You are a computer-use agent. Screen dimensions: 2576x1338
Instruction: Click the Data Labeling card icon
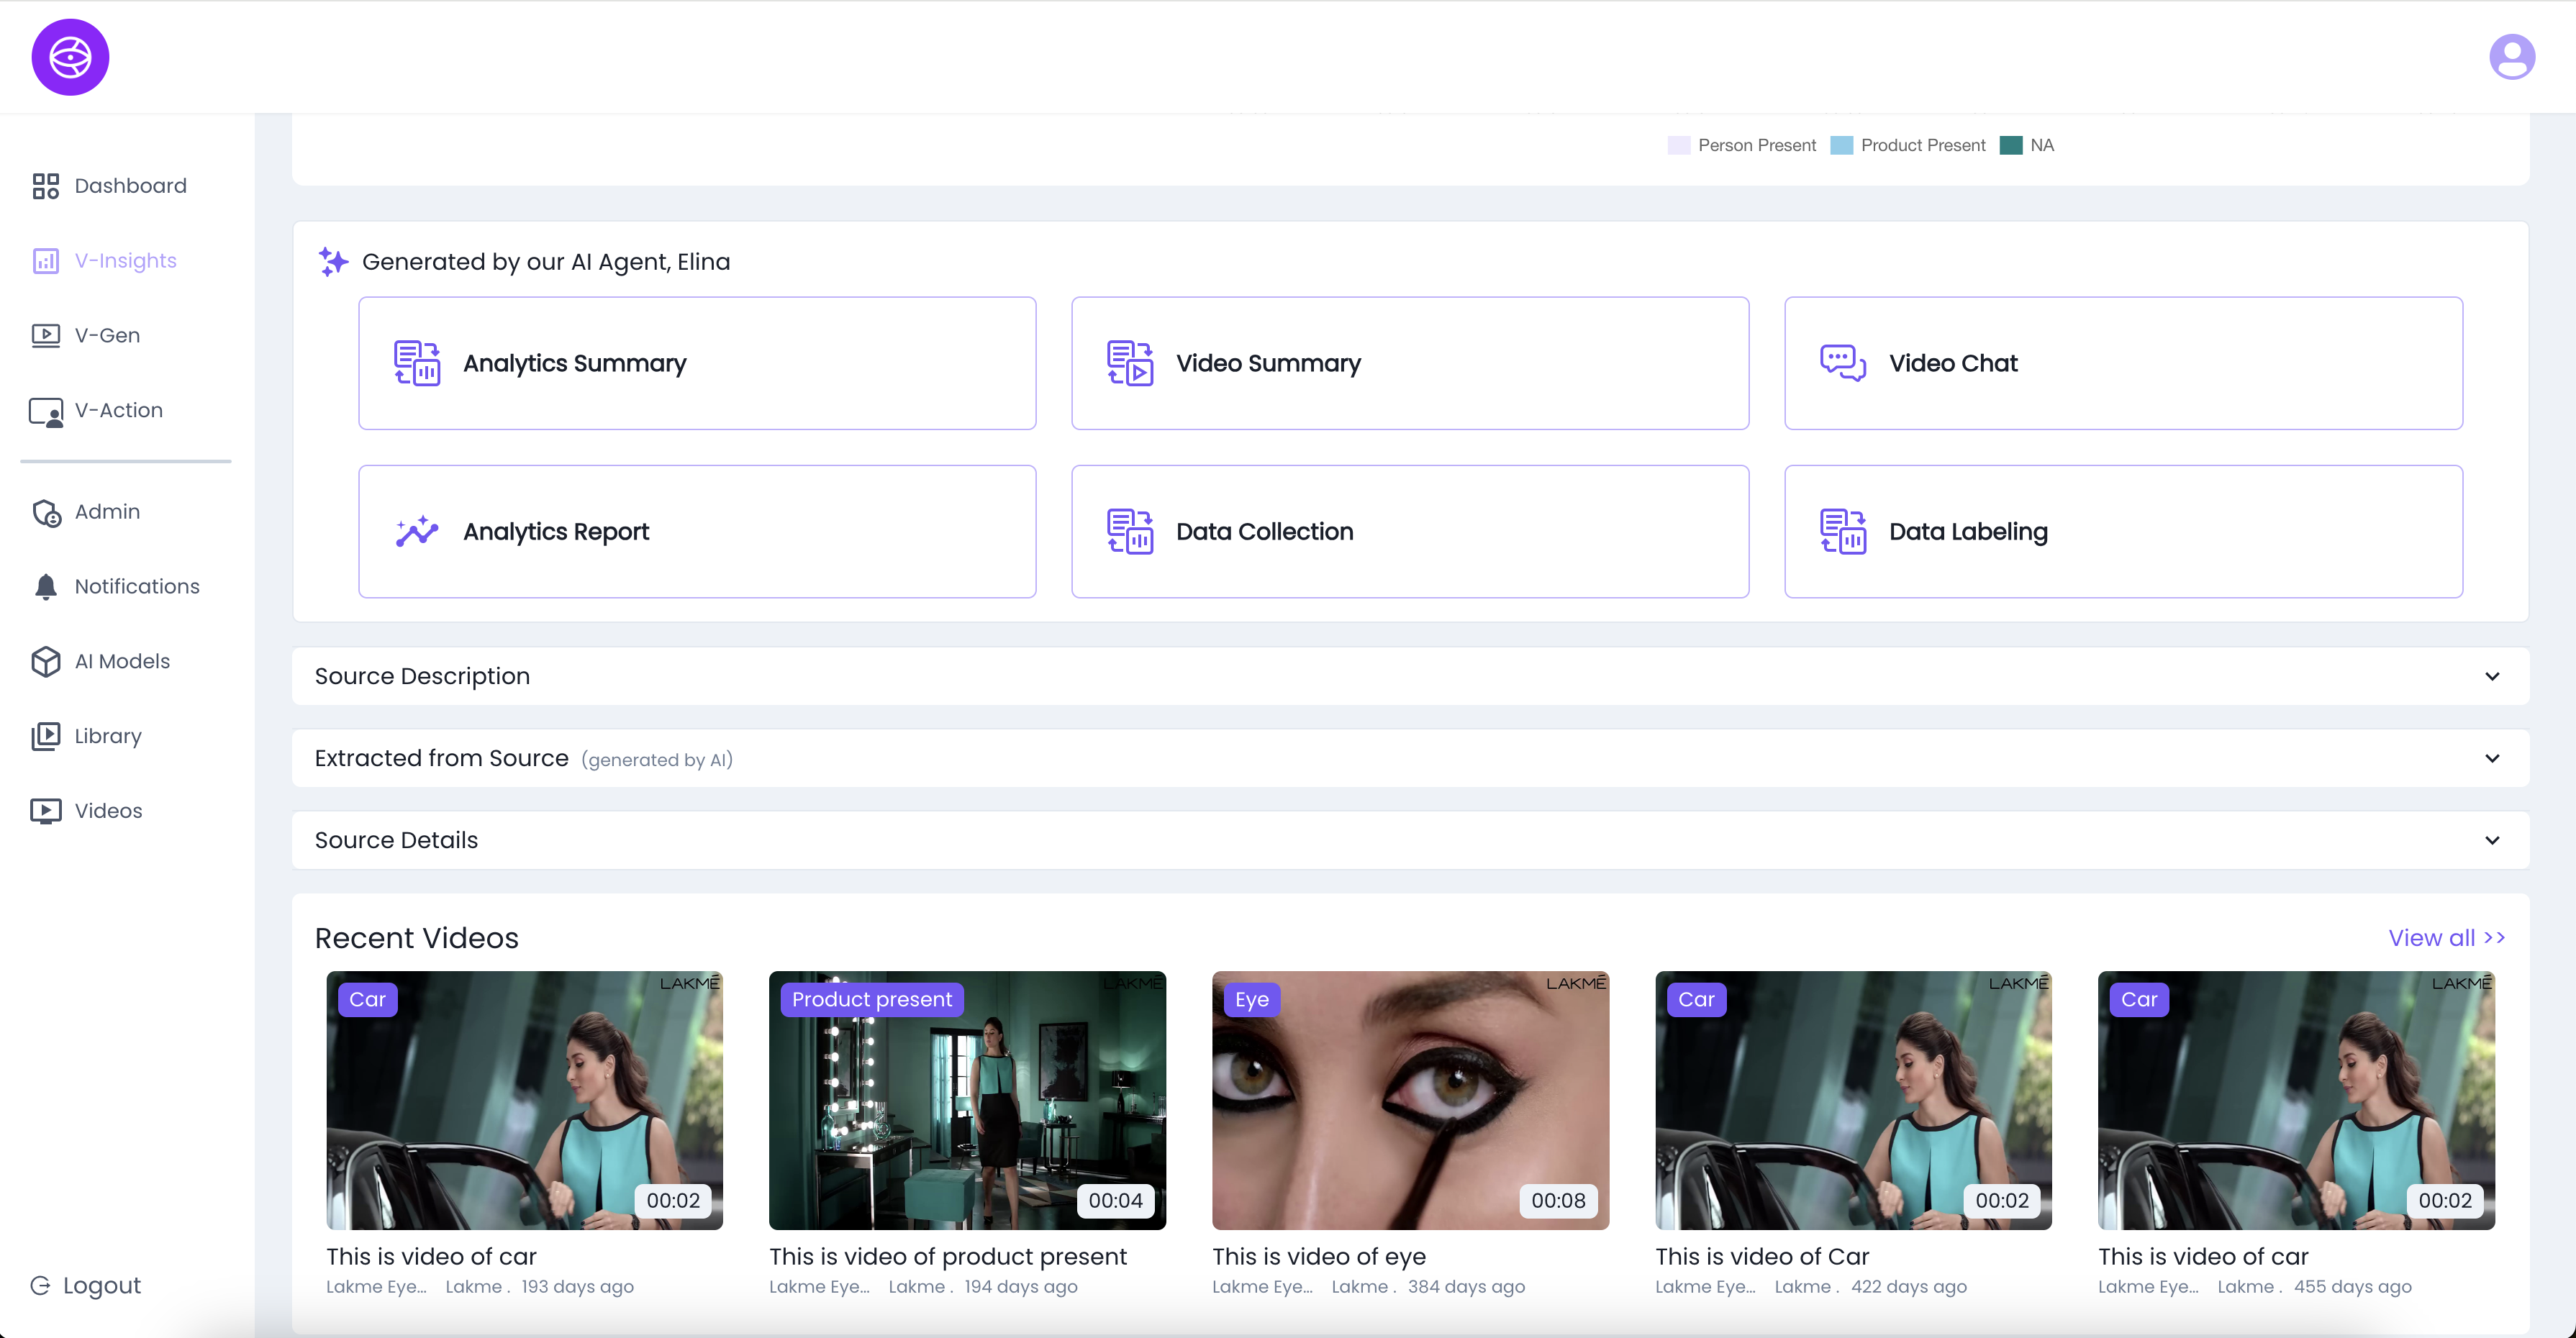[1843, 531]
